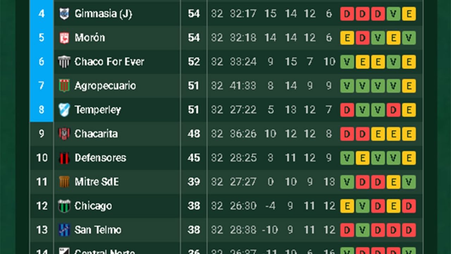Open the Temperley team name link
This screenshot has width=451, height=254.
(x=98, y=110)
